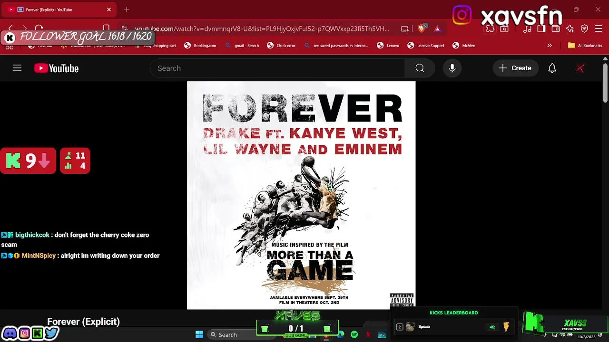Open the Create menu button
609x342 pixels.
(515, 68)
